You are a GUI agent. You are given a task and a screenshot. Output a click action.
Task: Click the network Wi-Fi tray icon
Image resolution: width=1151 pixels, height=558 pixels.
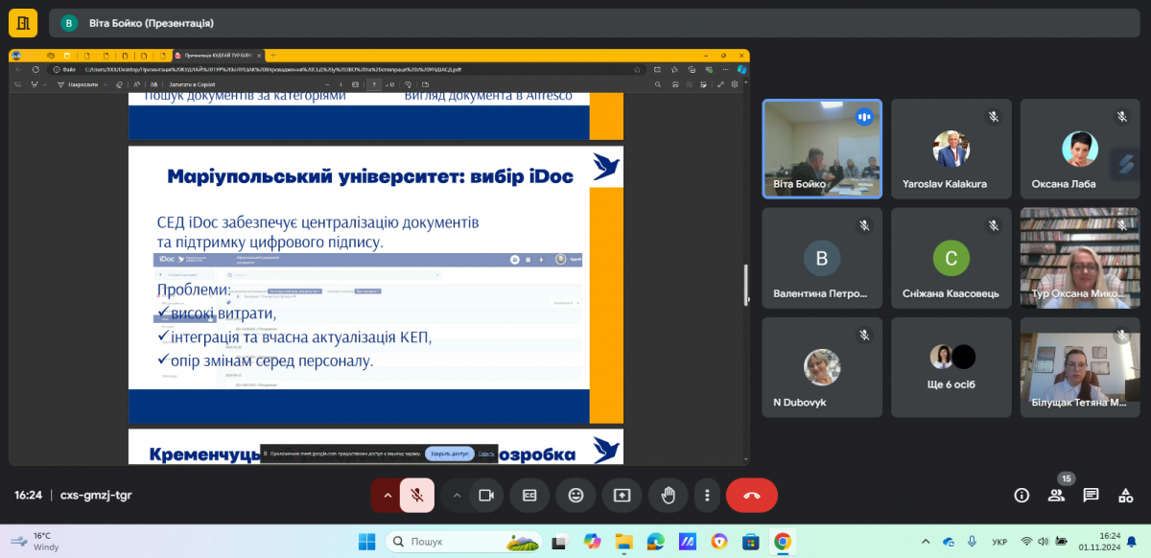click(1027, 542)
